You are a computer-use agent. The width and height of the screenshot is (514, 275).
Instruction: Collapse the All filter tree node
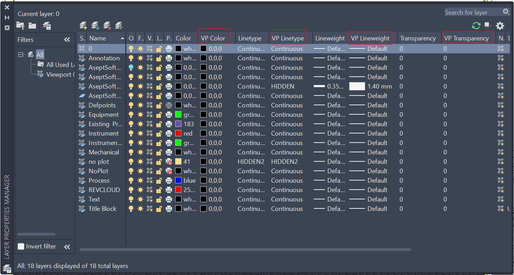[x=21, y=55]
